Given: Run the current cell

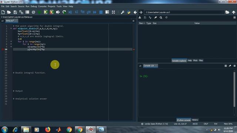Looking at the screenshot, I should [x=46, y=12].
